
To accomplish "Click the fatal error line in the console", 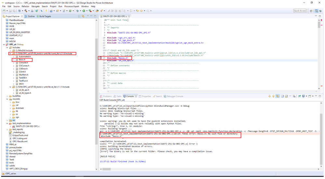I will pos(169,134).
